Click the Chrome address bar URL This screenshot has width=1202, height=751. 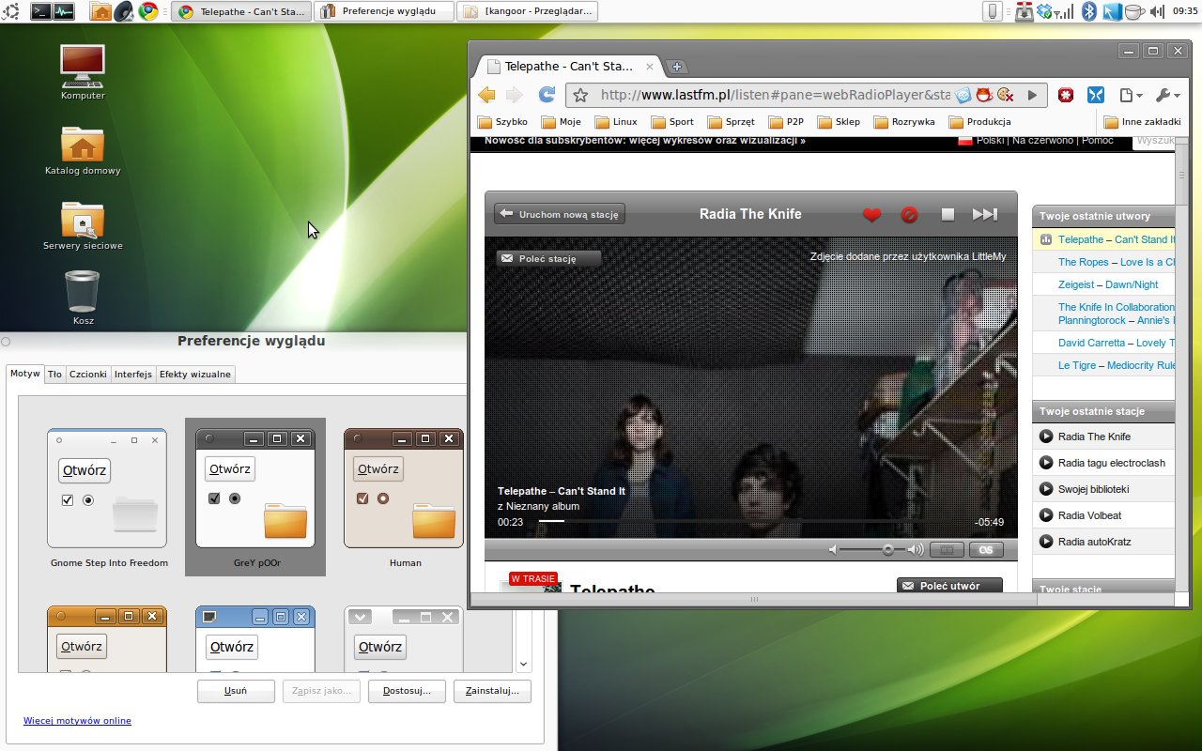[775, 95]
